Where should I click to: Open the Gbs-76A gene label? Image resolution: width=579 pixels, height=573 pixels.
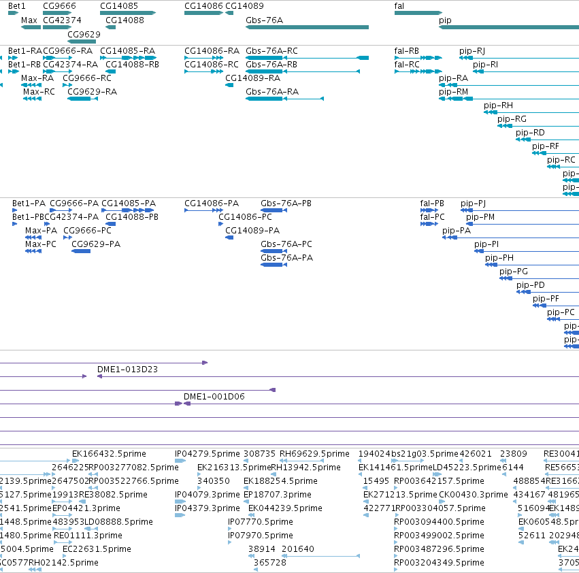point(265,20)
